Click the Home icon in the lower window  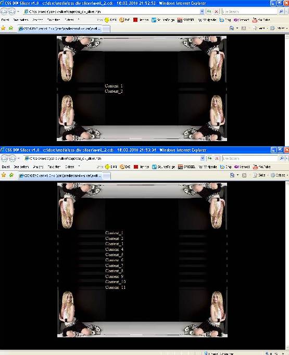[232, 175]
